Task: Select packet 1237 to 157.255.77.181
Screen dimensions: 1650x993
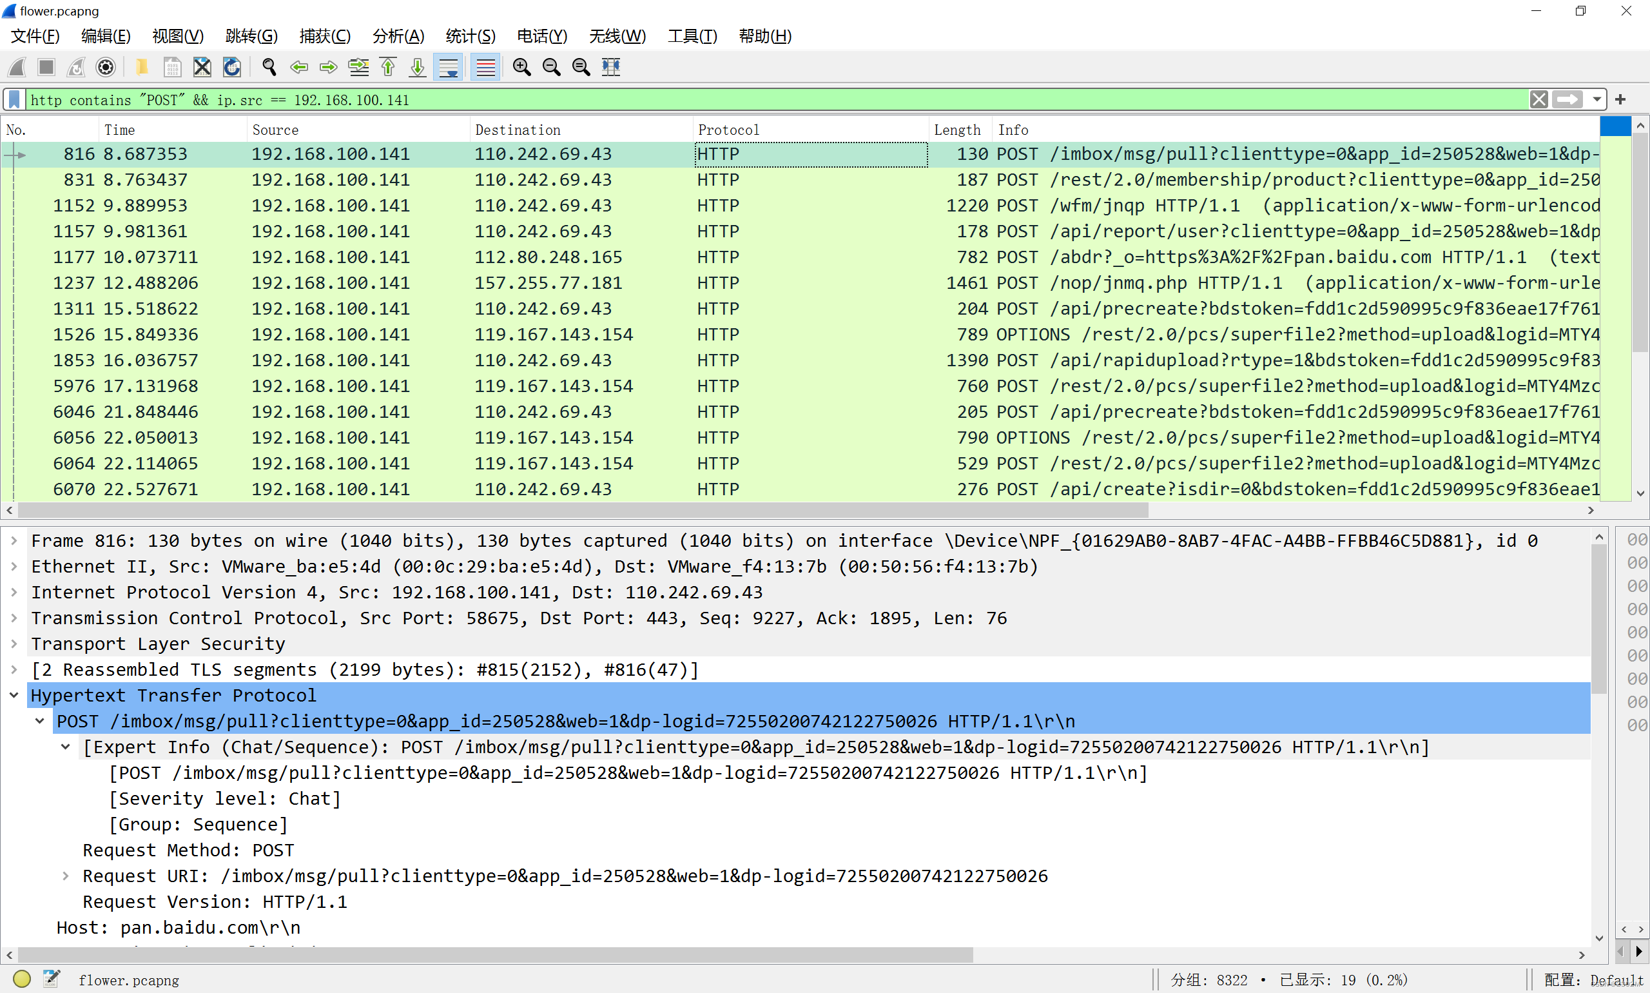Action: (x=800, y=283)
